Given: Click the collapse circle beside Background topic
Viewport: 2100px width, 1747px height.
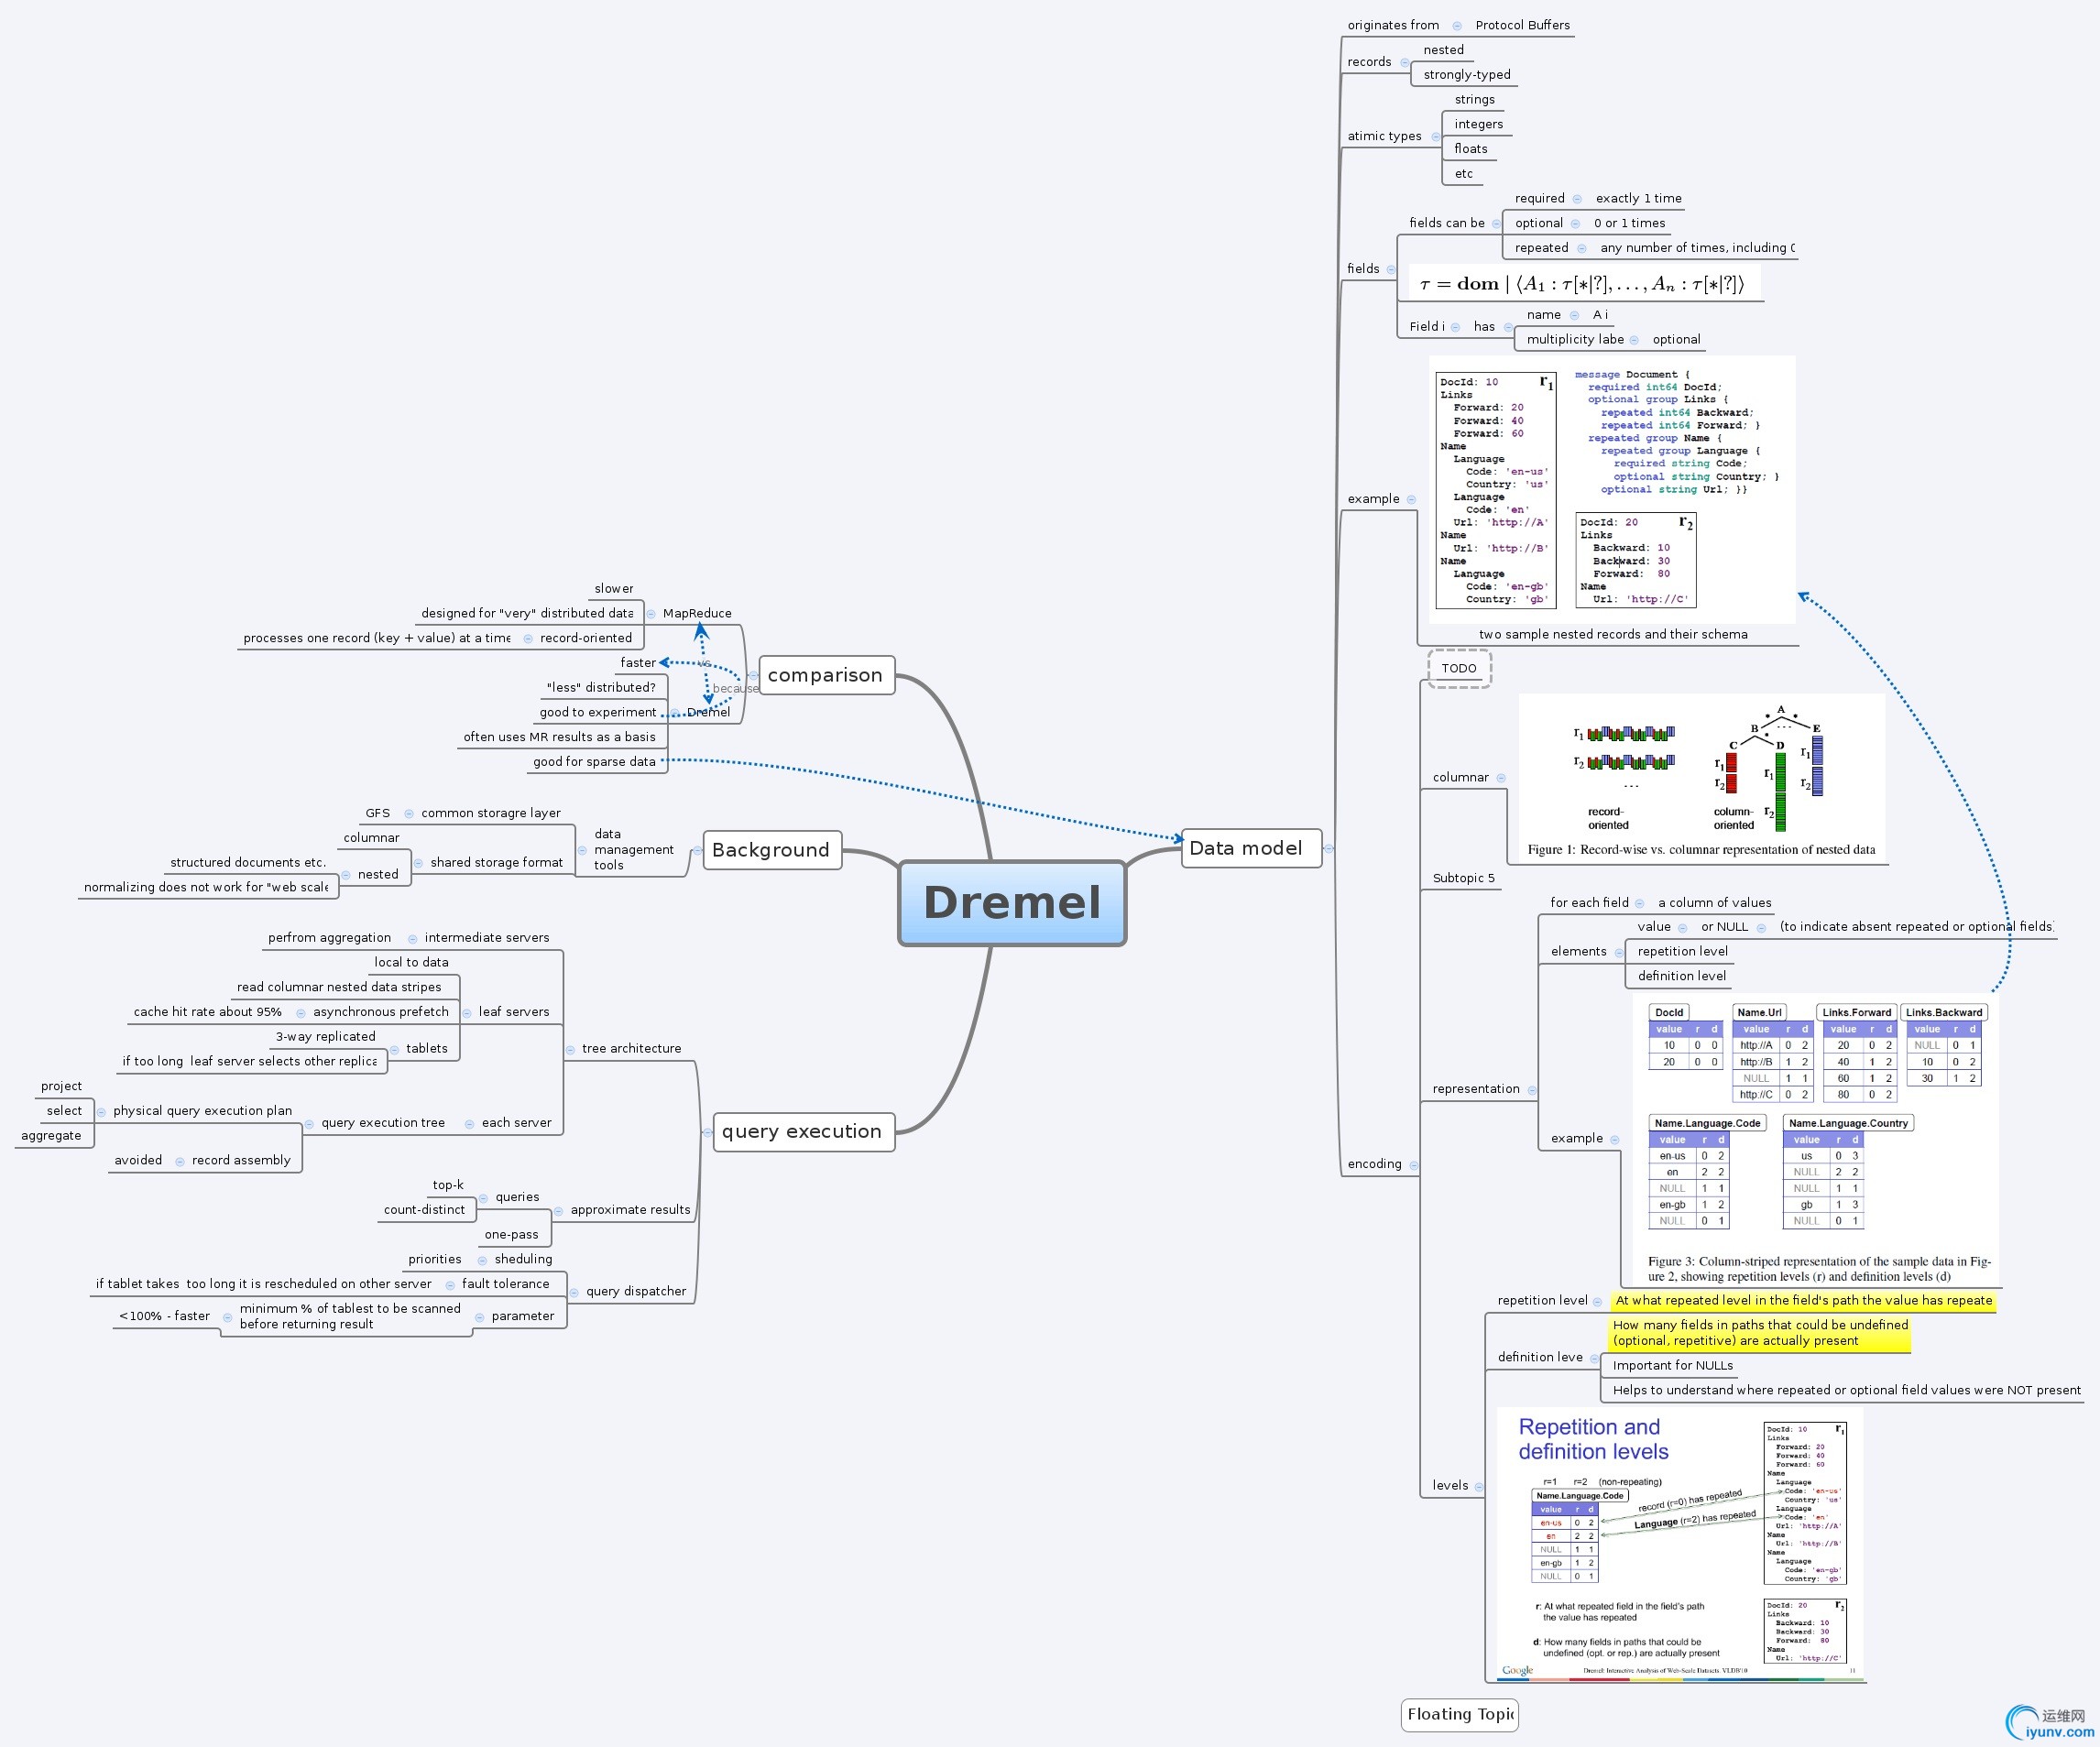Looking at the screenshot, I should pyautogui.click(x=697, y=851).
